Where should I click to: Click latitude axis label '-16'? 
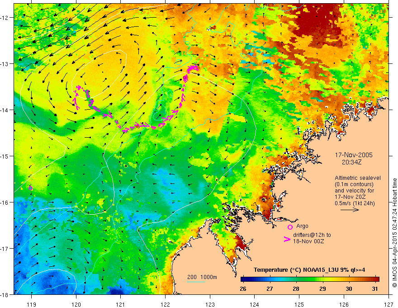[x=5, y=202]
